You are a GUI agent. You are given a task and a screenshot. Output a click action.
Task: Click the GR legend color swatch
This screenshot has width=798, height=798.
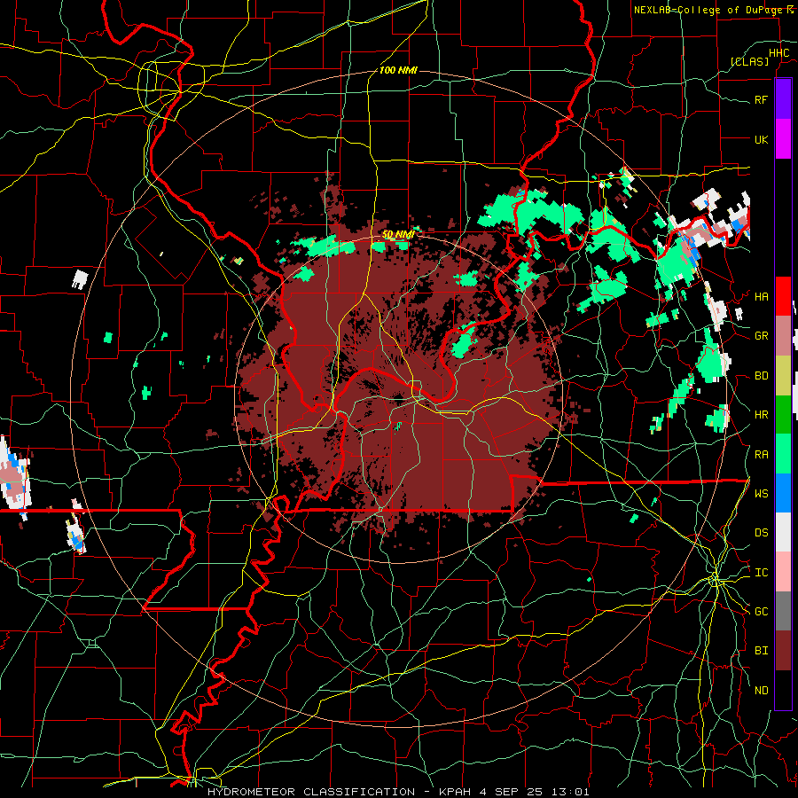pos(783,336)
